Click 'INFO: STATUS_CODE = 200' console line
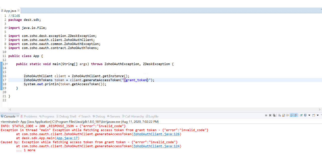 (63, 126)
